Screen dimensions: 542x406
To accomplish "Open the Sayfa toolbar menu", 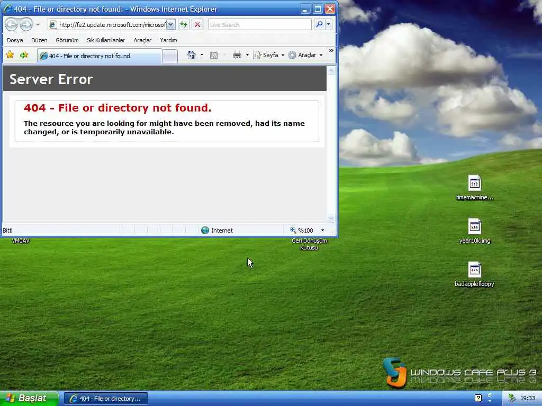I will 268,55.
